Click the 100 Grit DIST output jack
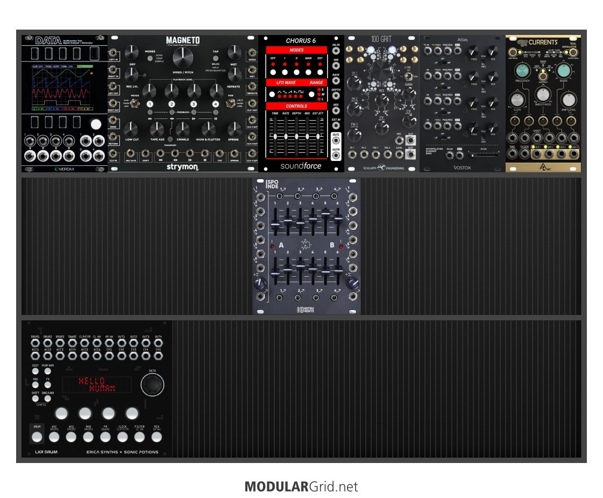 click(411, 155)
